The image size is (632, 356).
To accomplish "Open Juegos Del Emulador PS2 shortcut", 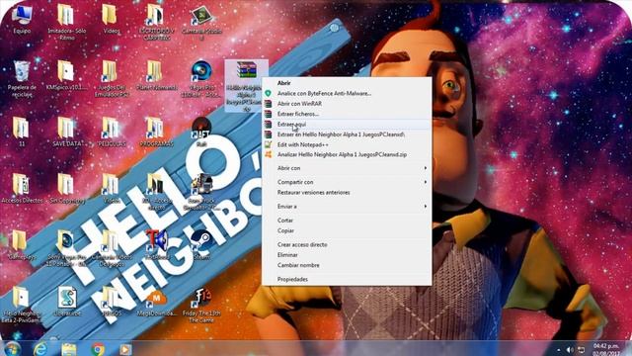I will pos(112,79).
